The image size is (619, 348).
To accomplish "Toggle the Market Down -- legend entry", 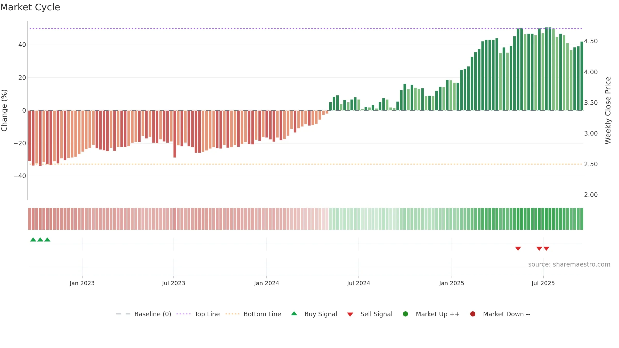I will pos(500,314).
